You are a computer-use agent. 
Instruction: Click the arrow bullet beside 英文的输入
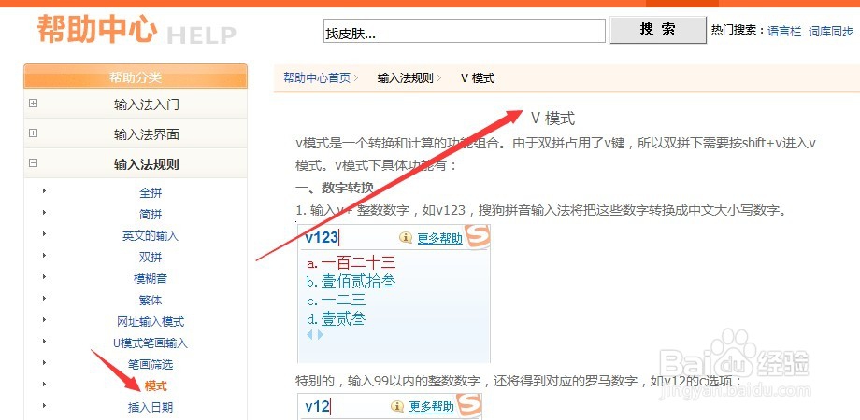(44, 234)
